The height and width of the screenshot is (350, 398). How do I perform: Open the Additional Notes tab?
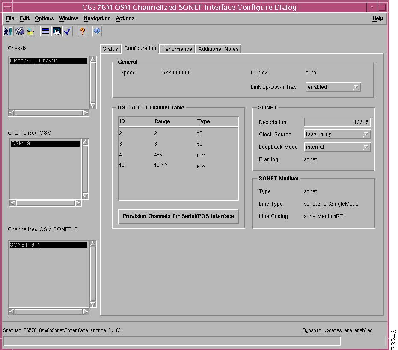[x=218, y=49]
